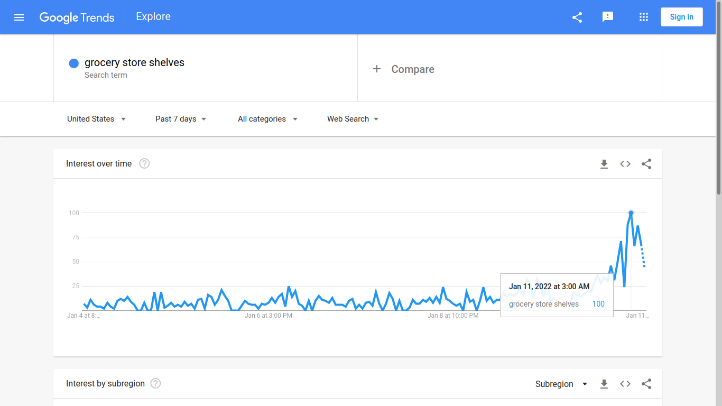Click the header share icon

[577, 17]
